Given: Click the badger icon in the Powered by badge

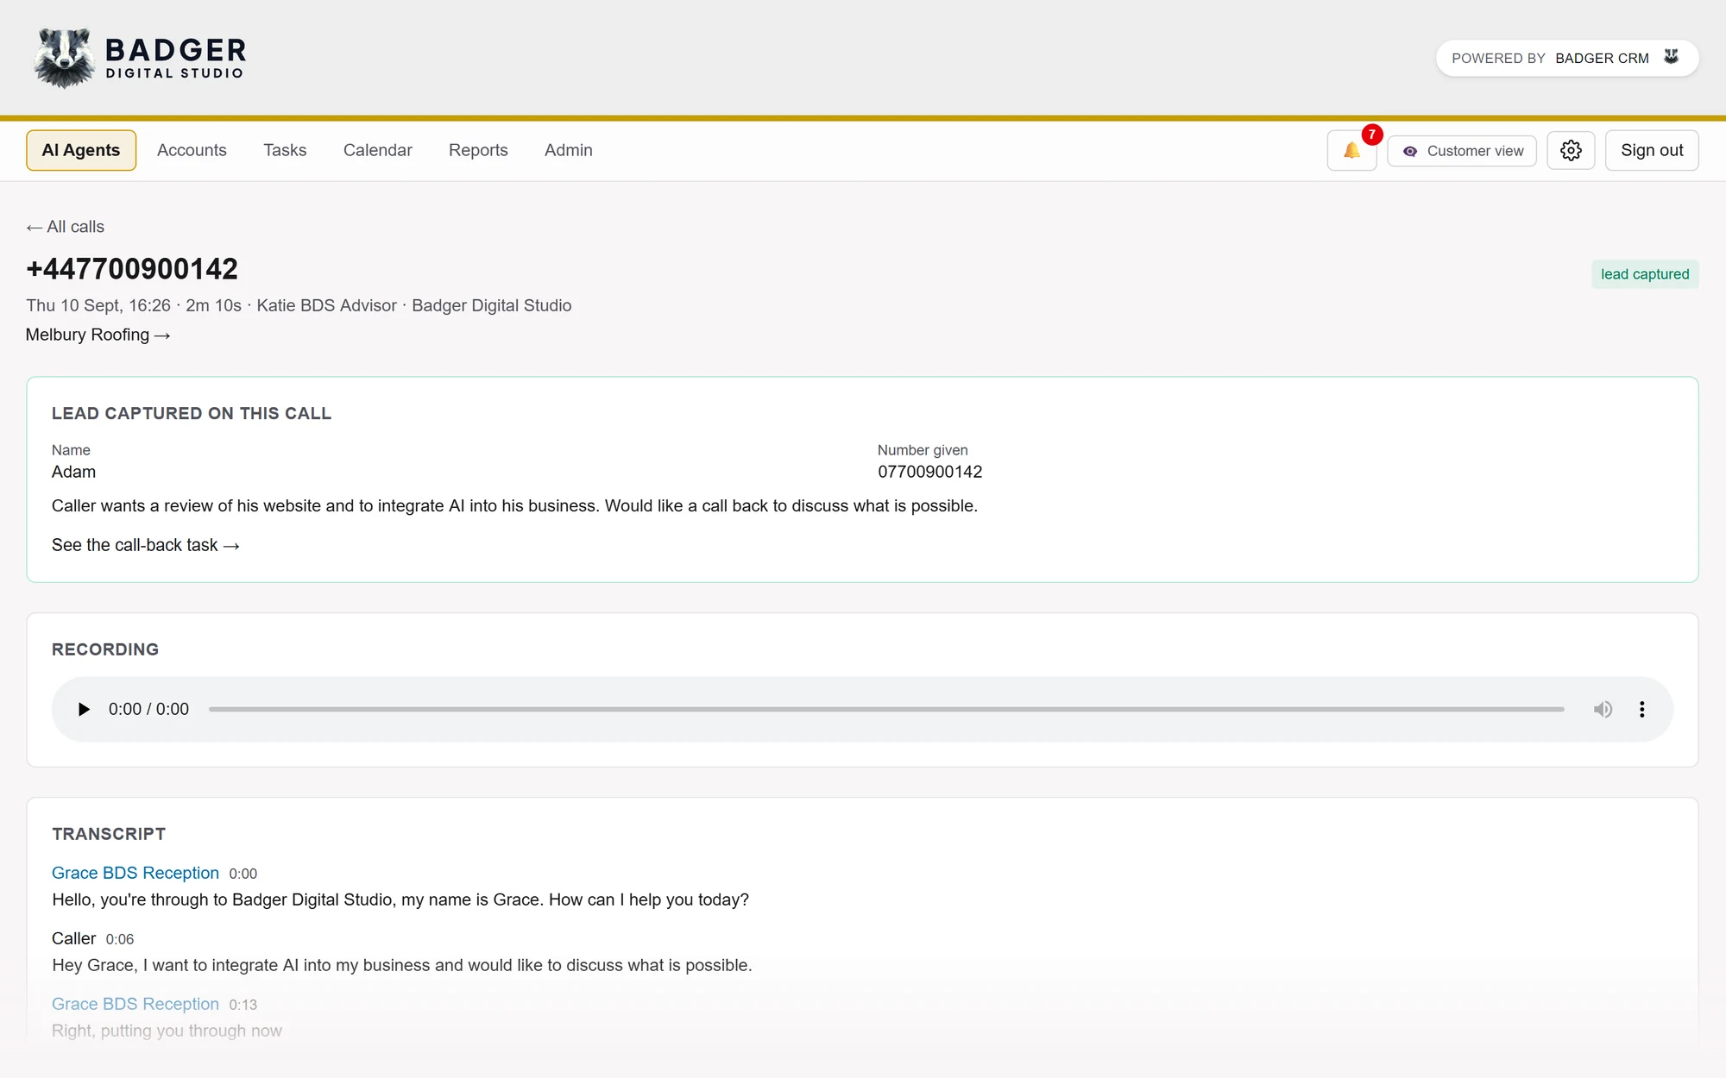Looking at the screenshot, I should (1672, 57).
